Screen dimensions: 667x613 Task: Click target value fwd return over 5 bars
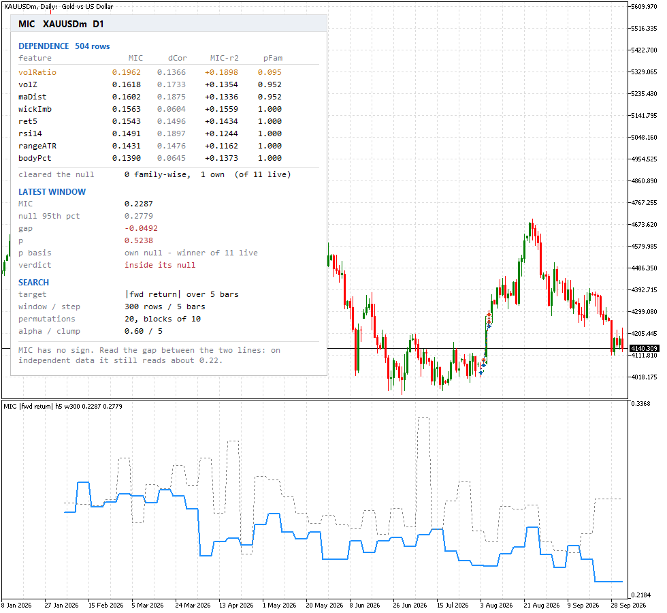coord(182,294)
